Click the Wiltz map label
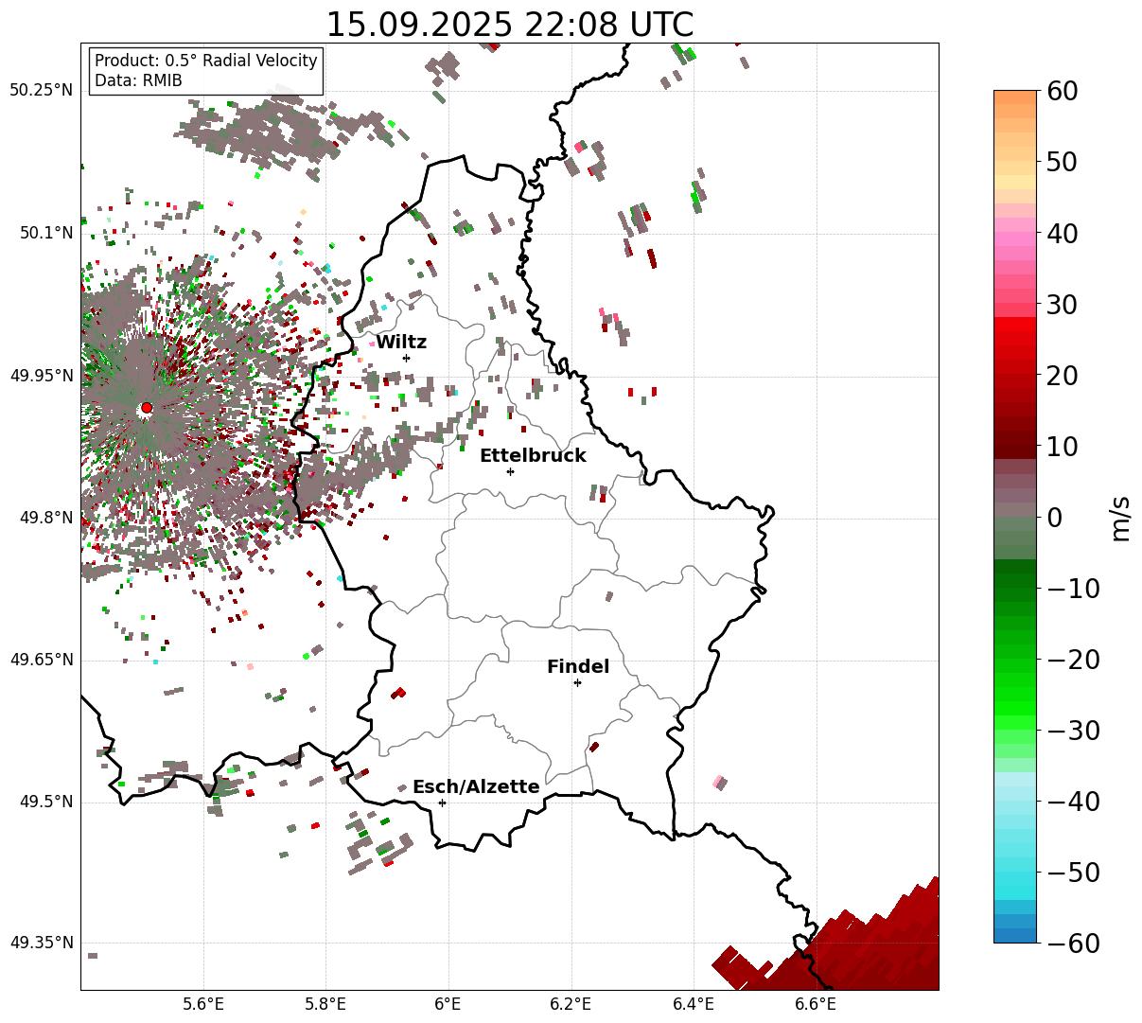 [401, 343]
